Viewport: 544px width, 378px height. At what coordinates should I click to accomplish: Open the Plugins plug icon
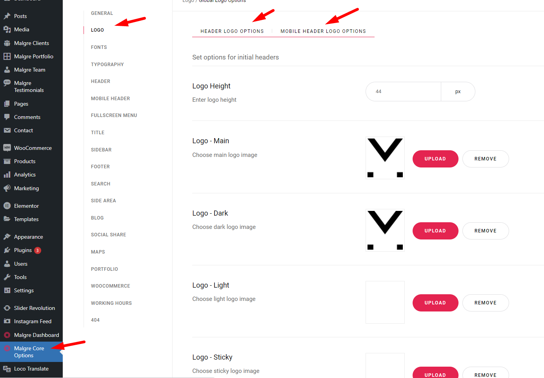pyautogui.click(x=7, y=250)
